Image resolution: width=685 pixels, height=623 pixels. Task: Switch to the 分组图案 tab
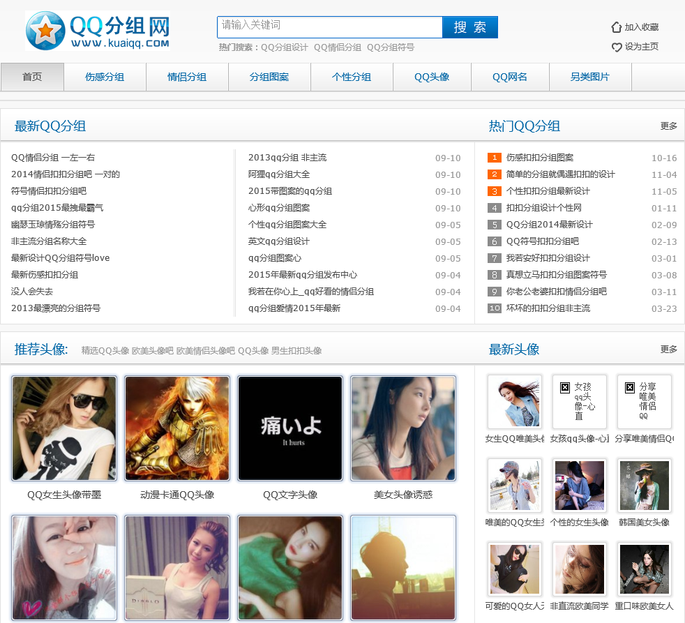(269, 77)
